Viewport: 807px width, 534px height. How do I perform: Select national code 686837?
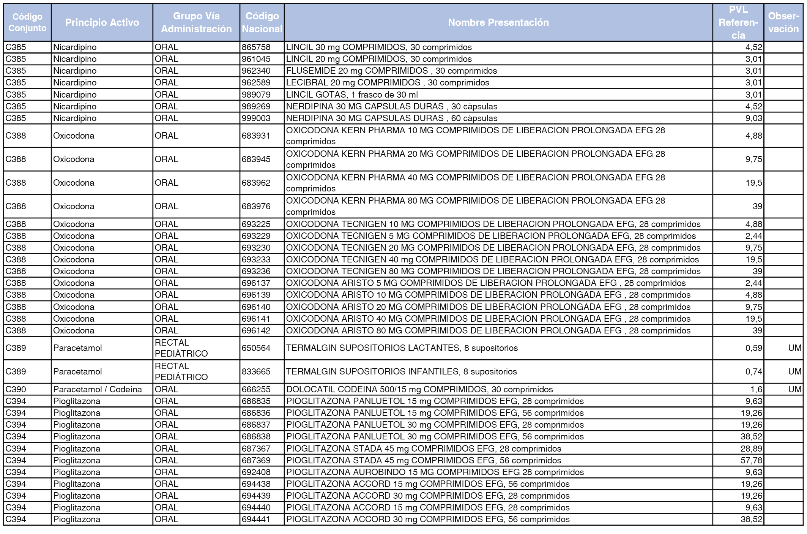click(262, 425)
